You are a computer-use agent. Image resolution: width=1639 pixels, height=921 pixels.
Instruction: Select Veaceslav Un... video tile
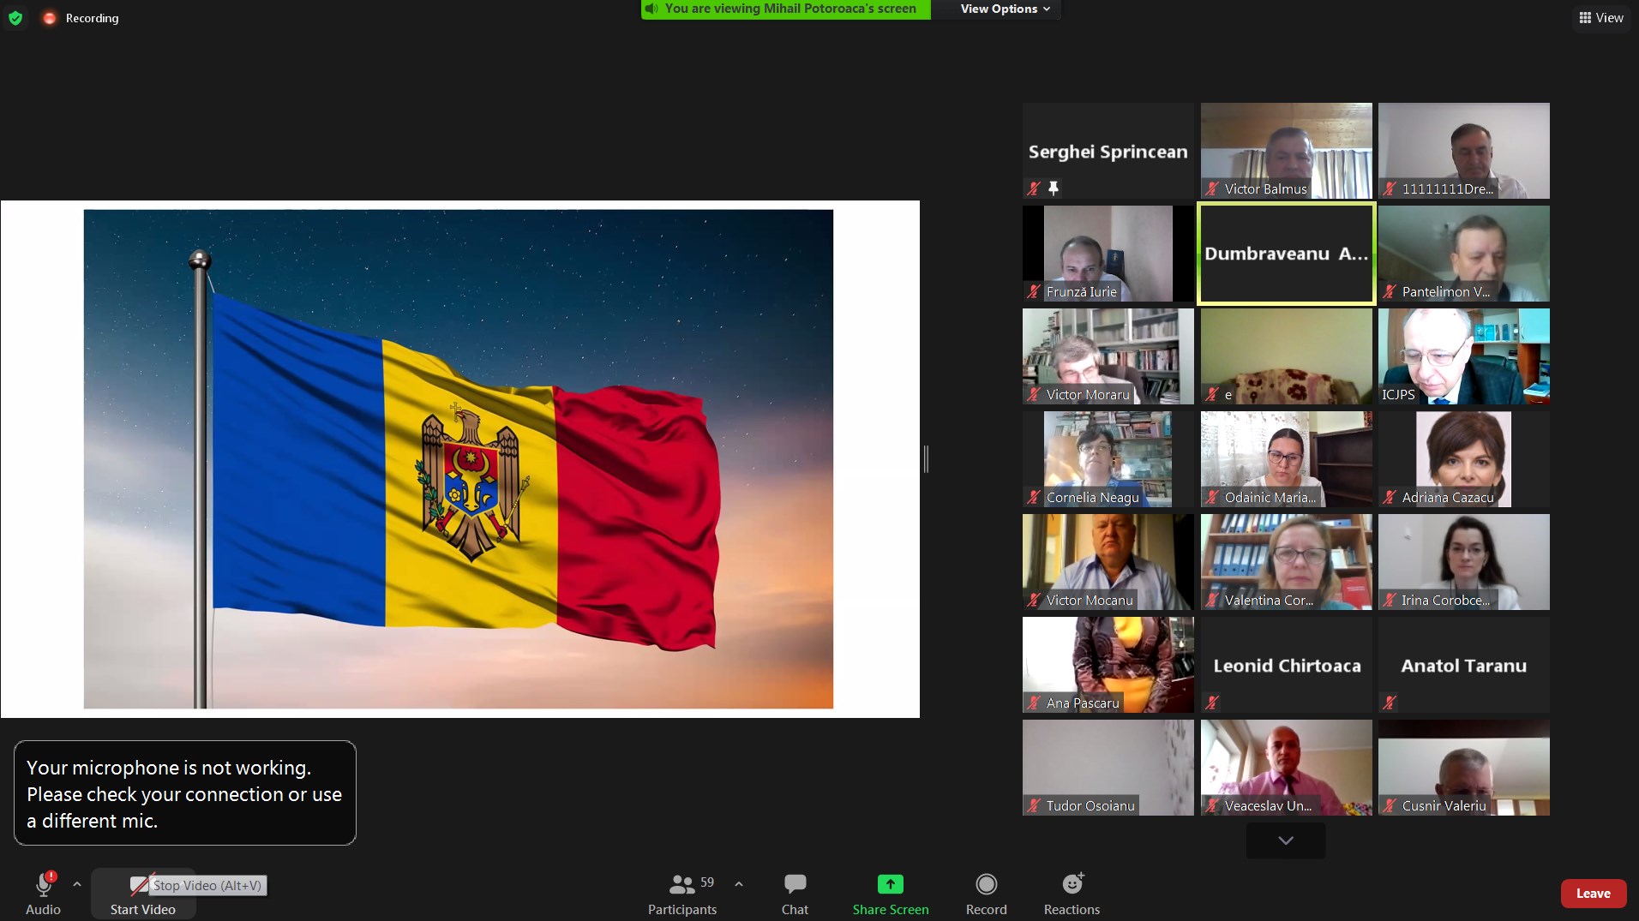(x=1286, y=768)
